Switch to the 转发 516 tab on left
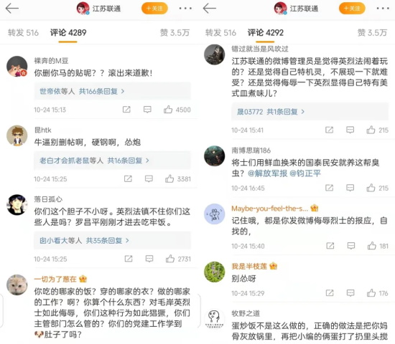Image resolution: width=395 pixels, height=344 pixels. tap(23, 33)
